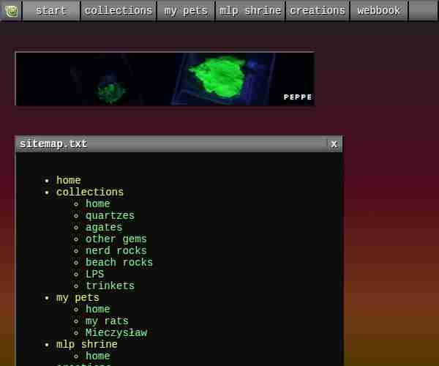Go to mlp shrine from taskbar

click(250, 11)
